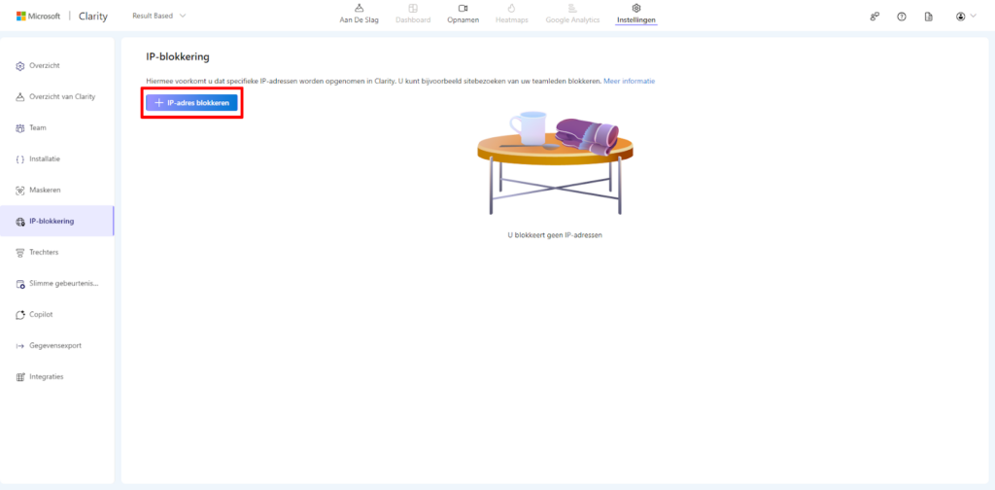Open the user account avatar menu

click(x=961, y=17)
